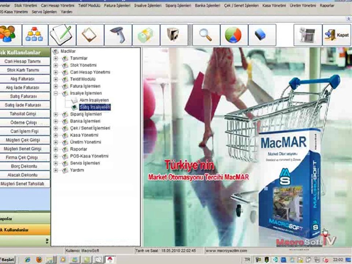Image resolution: width=352 pixels, height=264 pixels.
Task: Open the Yardım menu
Action: pos(66,12)
